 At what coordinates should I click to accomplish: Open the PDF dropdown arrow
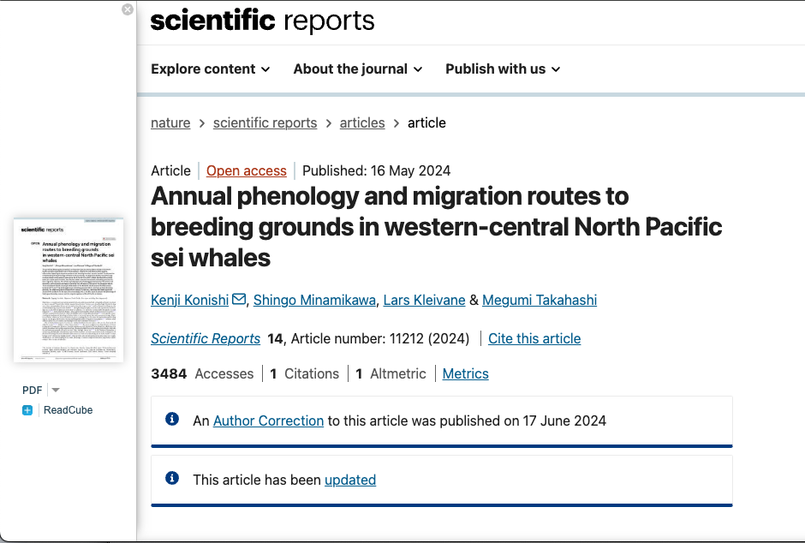click(x=56, y=390)
